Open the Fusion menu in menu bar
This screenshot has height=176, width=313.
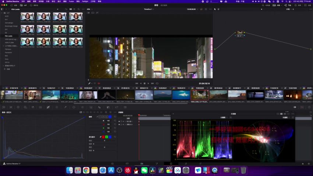pos(71,1)
